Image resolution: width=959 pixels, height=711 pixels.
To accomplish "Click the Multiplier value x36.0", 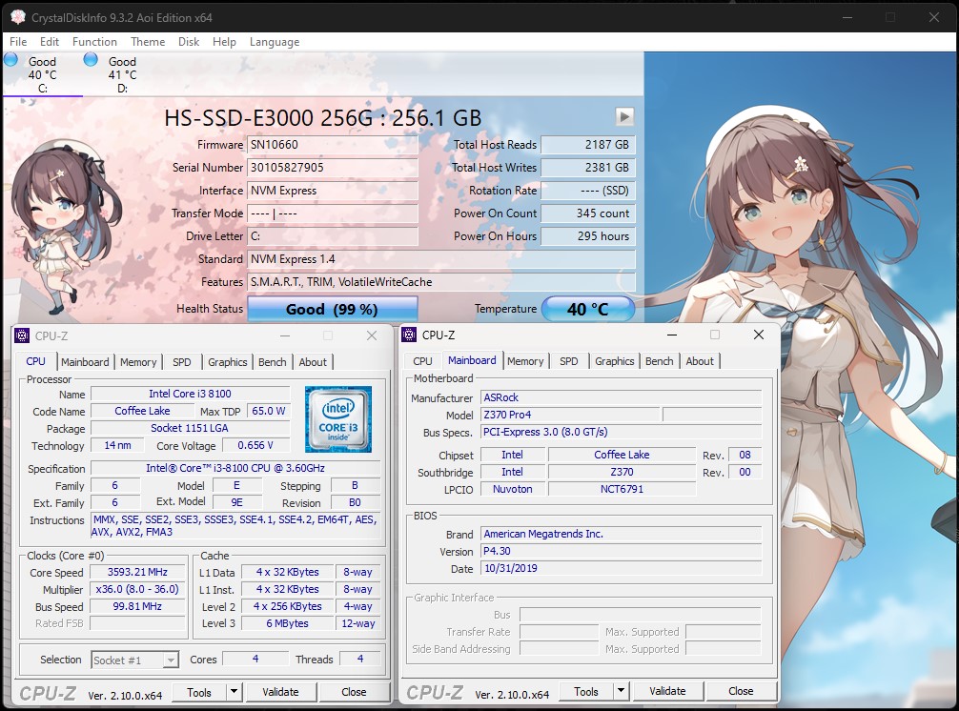I will click(x=137, y=589).
